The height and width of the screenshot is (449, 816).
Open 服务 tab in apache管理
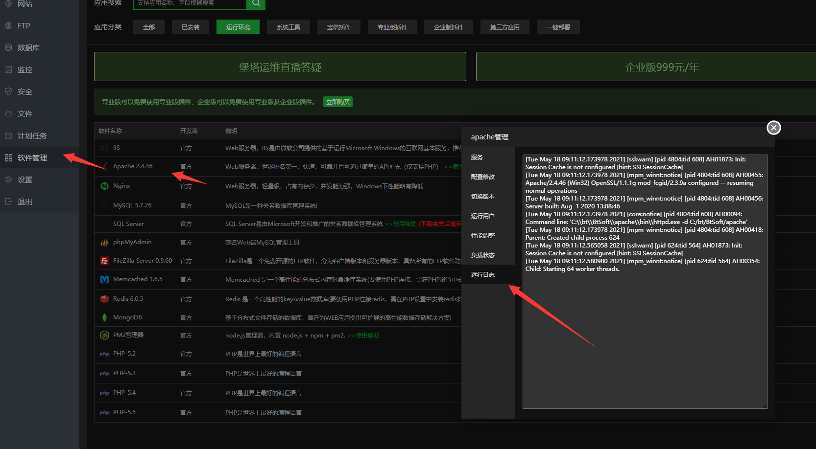click(x=488, y=157)
